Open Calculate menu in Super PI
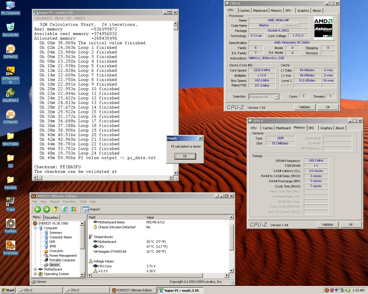 pos(43,18)
